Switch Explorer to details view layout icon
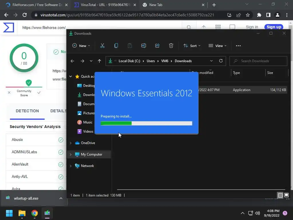Image resolution: width=293 pixels, height=220 pixels. point(280,195)
